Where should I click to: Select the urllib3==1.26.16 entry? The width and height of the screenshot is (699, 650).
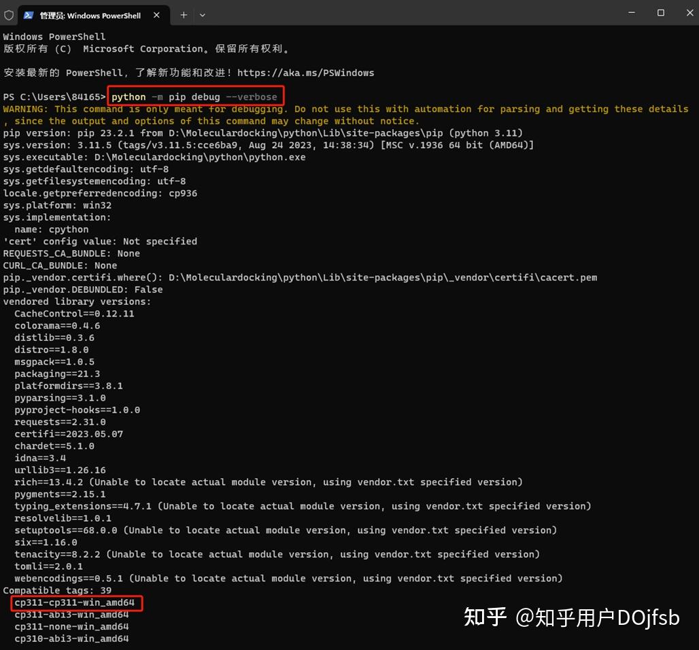click(60, 469)
